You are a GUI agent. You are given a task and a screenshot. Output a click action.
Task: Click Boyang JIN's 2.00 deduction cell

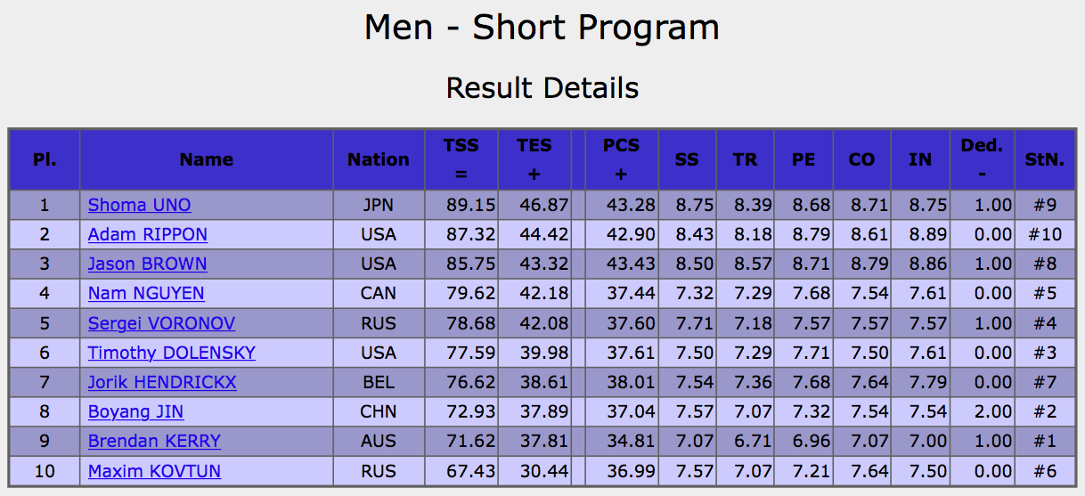click(x=982, y=411)
